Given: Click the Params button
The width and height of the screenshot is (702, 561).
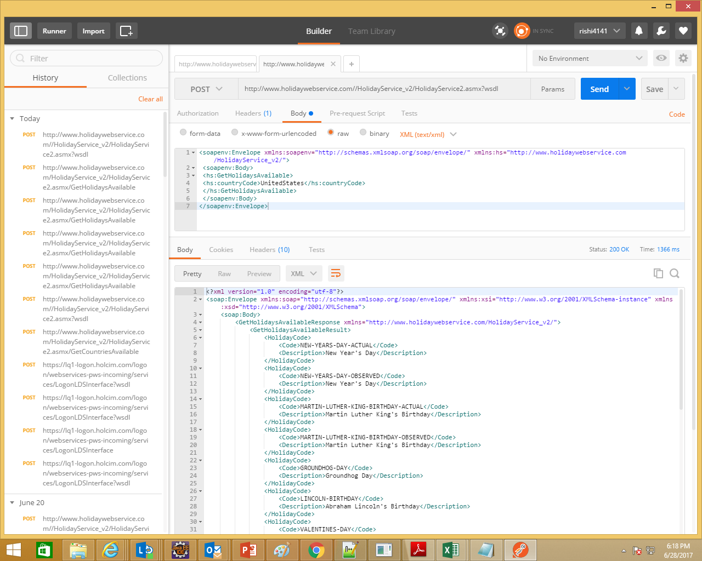Looking at the screenshot, I should click(x=552, y=89).
